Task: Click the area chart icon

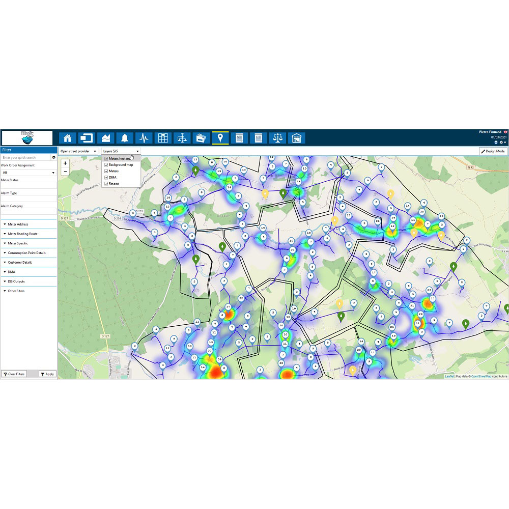Action: pos(106,138)
